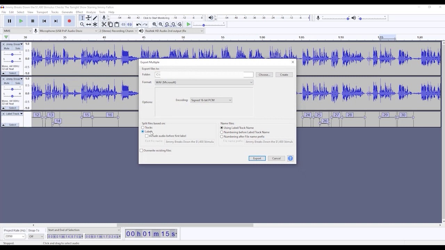Screen dimensions: 445x250
Task: Select the Envelope tool
Action: coord(89,18)
